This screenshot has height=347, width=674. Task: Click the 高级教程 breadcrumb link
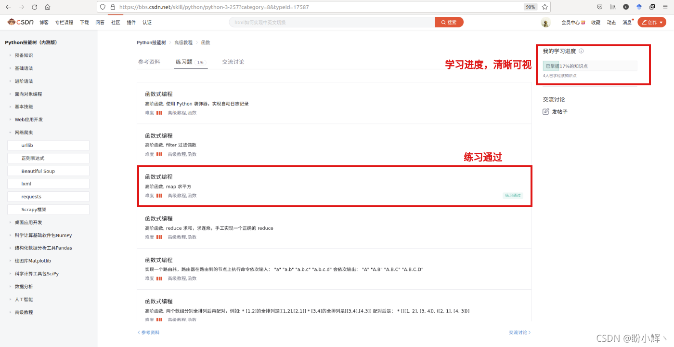pyautogui.click(x=183, y=43)
